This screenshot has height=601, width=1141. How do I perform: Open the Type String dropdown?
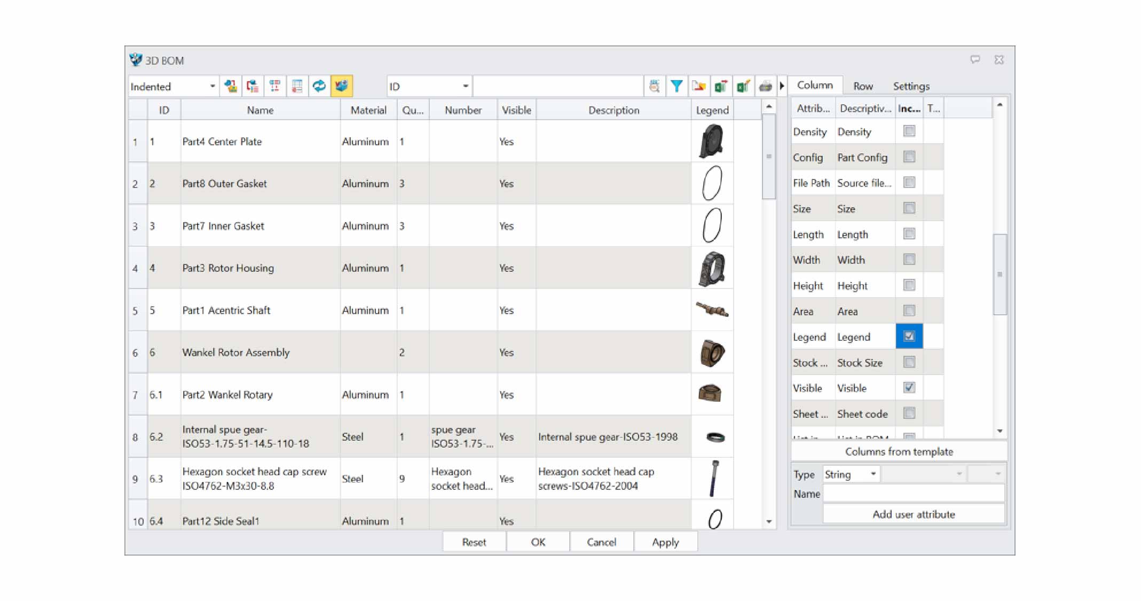click(x=873, y=474)
